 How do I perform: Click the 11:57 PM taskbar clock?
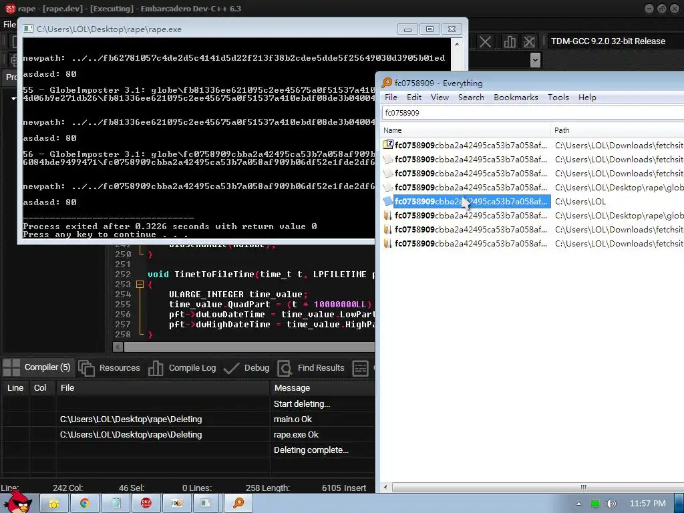coord(647,504)
